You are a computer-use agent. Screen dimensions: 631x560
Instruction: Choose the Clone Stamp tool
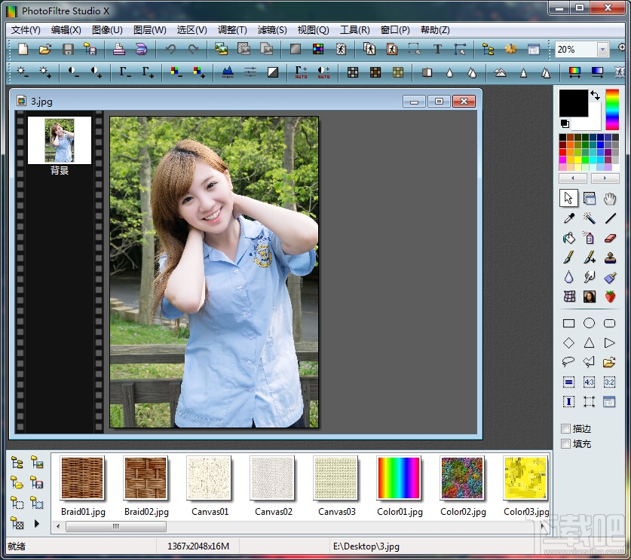(x=610, y=257)
